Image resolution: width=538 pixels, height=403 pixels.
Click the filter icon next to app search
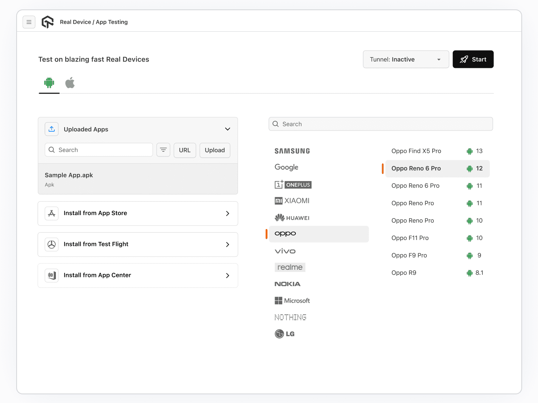click(x=163, y=150)
